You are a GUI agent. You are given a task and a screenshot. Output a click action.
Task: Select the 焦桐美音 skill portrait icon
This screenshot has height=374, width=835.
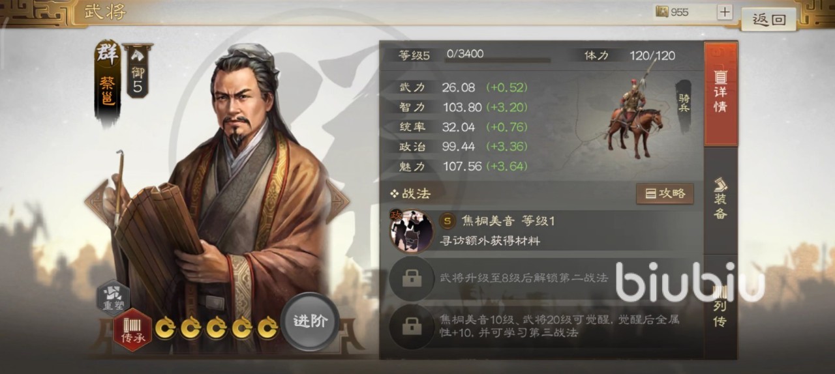pos(412,231)
